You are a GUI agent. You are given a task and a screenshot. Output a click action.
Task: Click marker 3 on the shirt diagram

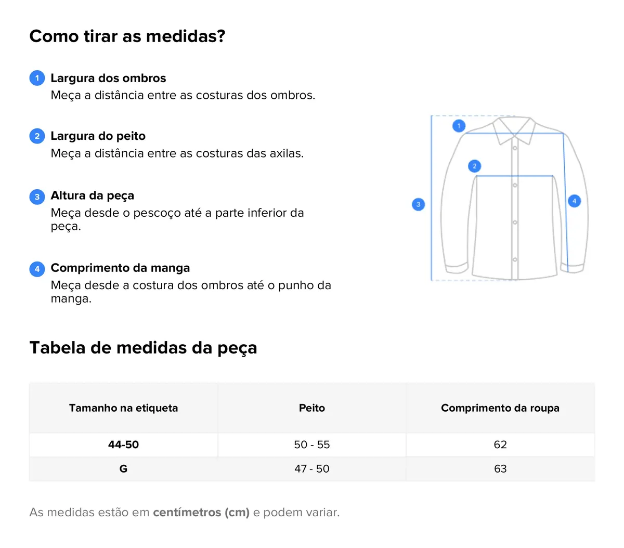[x=419, y=204]
